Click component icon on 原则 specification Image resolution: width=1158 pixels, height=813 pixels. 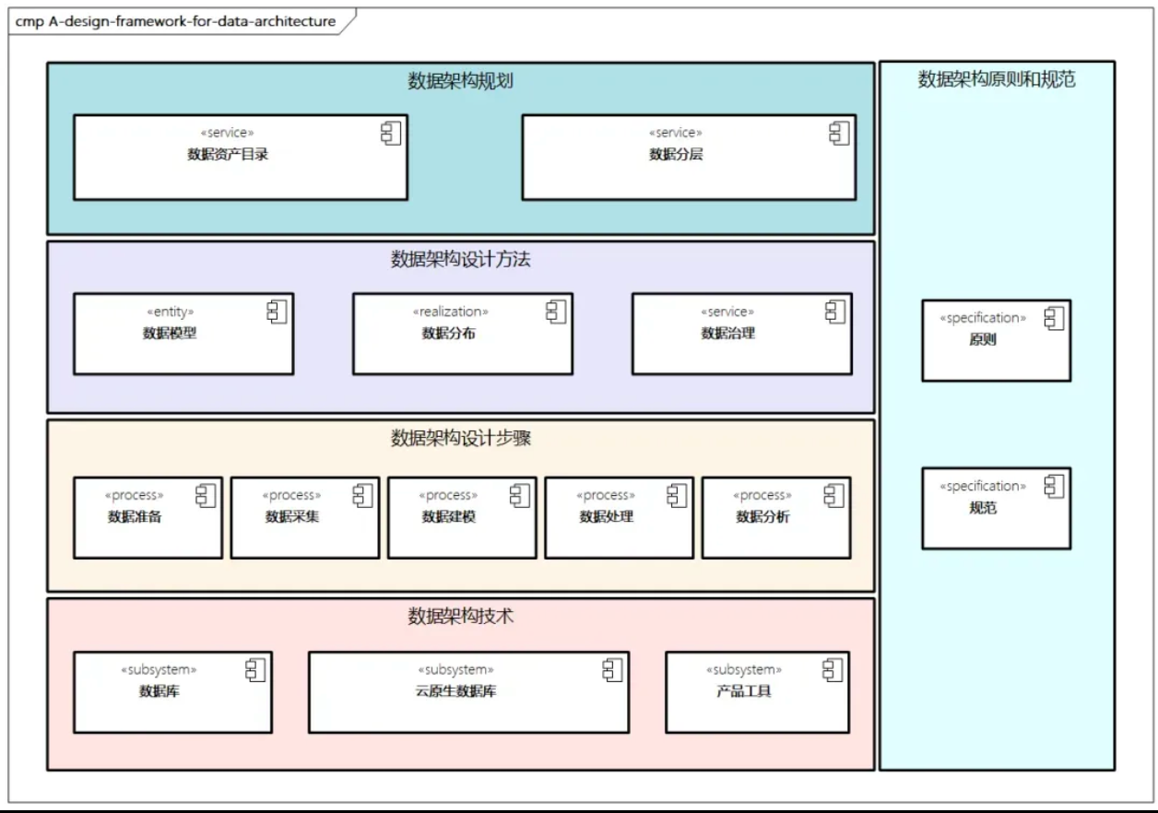tap(1054, 318)
